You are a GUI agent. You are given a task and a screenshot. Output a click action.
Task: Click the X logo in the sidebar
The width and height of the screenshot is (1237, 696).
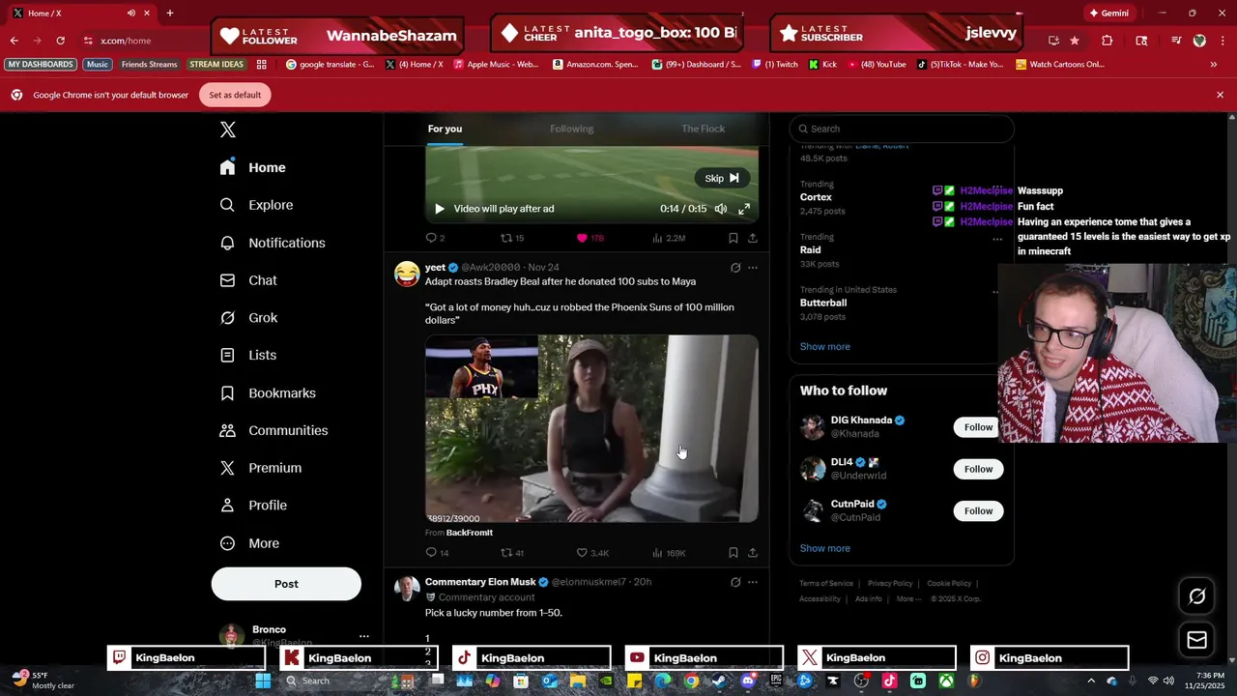pyautogui.click(x=228, y=130)
